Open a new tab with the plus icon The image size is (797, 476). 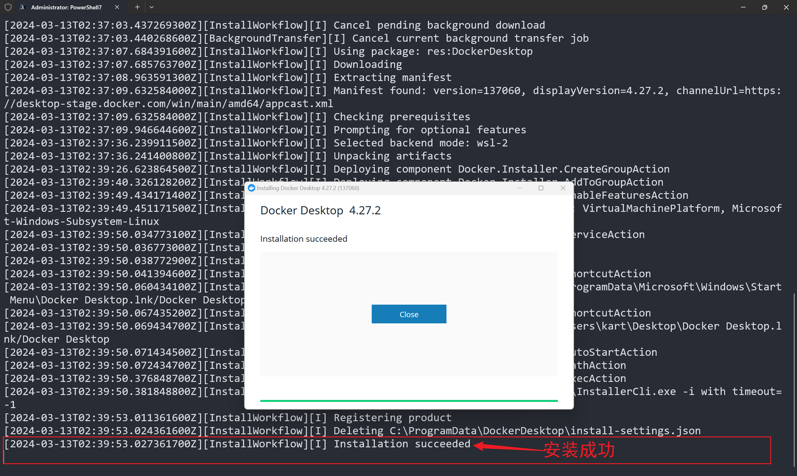tap(137, 7)
